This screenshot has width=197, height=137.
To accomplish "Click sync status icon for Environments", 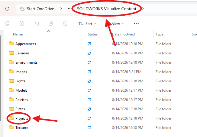I will (89, 62).
